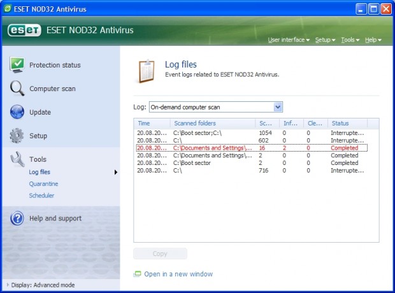
Task: Click the icon beside Open in a new window
Action: 137,274
